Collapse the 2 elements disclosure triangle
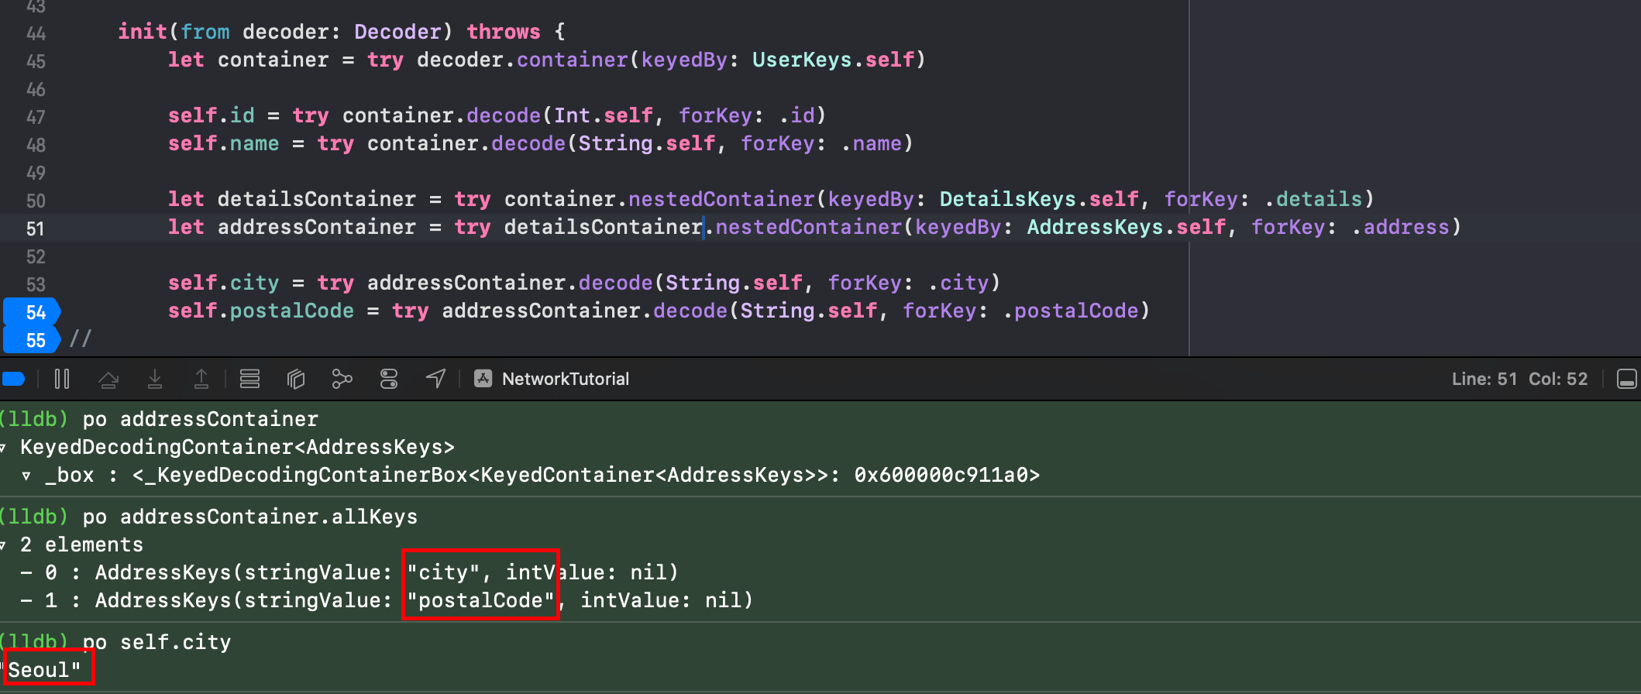The image size is (1641, 694). pos(4,545)
